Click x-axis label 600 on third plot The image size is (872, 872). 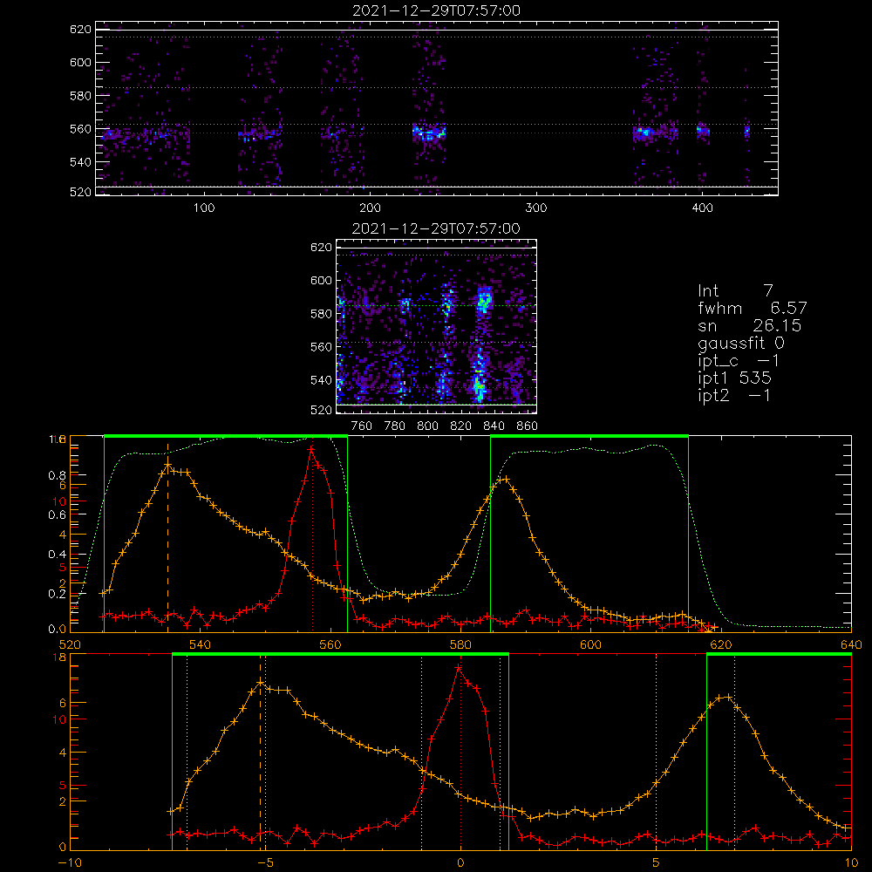(x=590, y=645)
